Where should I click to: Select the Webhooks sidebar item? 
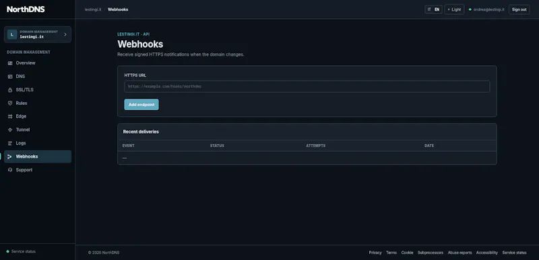(x=38, y=157)
